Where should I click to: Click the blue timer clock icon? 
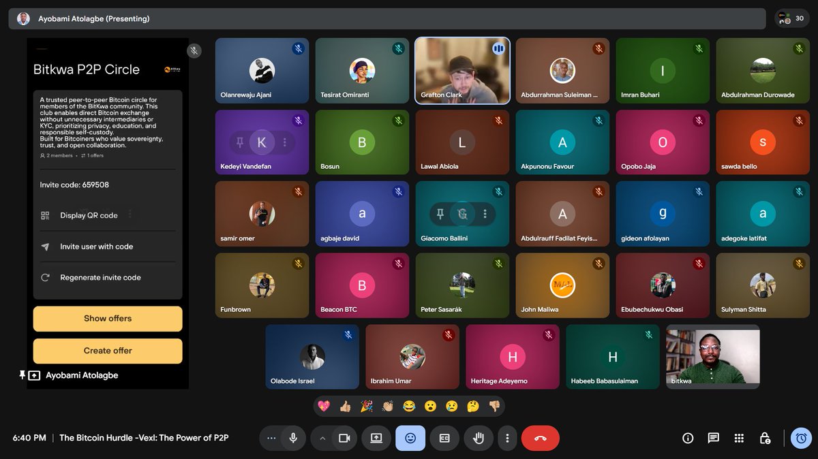click(802, 438)
